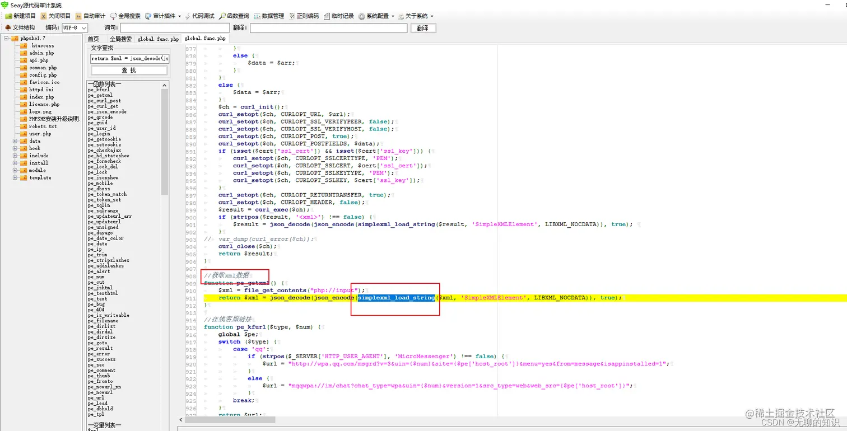Open config.php in file tree
The image size is (847, 431).
tap(43, 75)
